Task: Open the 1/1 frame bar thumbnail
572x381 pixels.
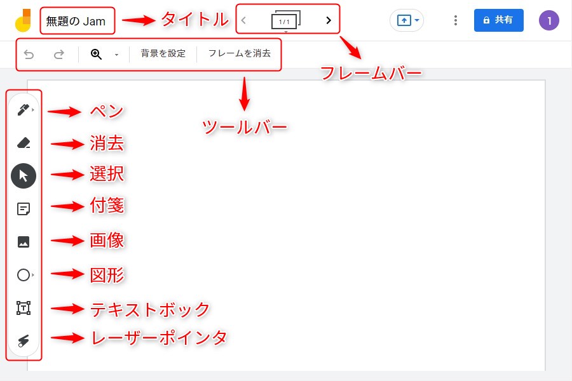Action: [285, 20]
